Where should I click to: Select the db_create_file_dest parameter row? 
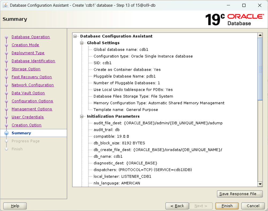158,150
